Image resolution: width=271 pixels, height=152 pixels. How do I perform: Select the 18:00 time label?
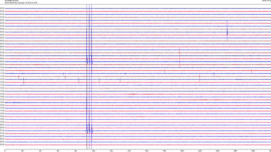tap(2, 114)
